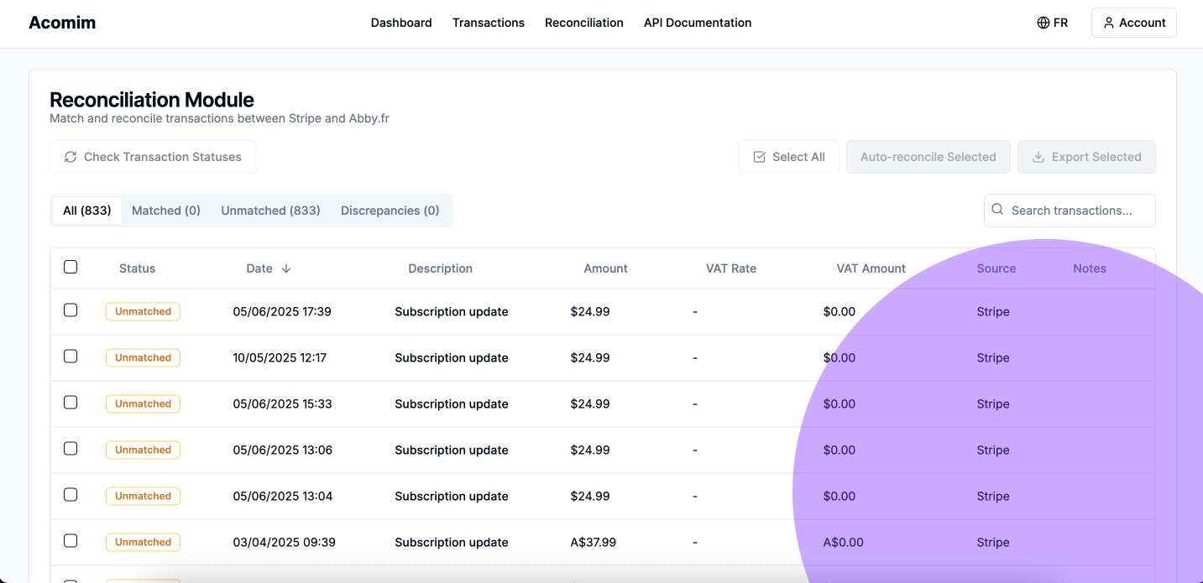Click the refresh icon in Check Transaction Statuses
1203x583 pixels.
click(x=71, y=157)
